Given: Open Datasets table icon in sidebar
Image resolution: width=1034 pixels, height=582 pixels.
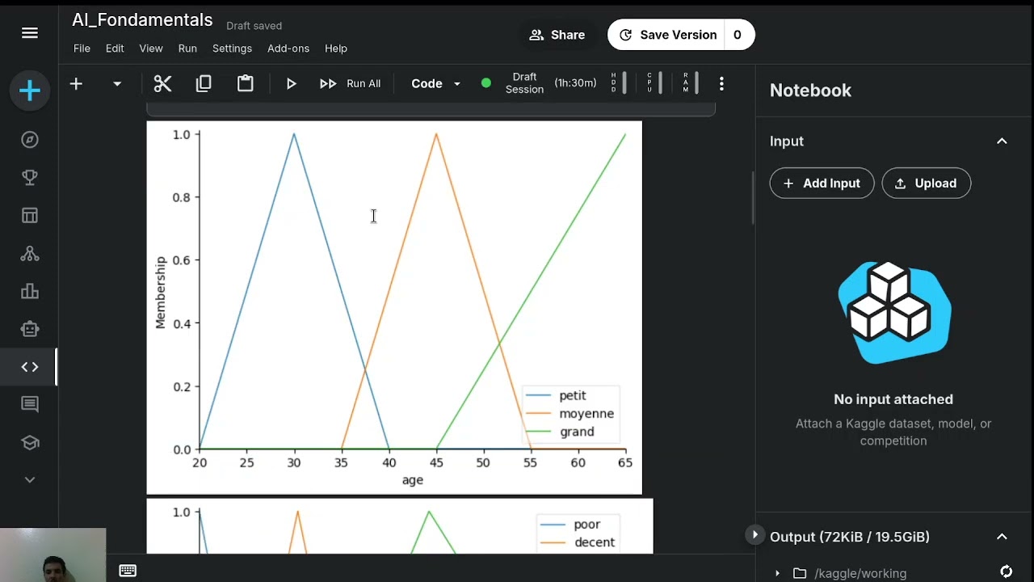Looking at the screenshot, I should tap(30, 215).
